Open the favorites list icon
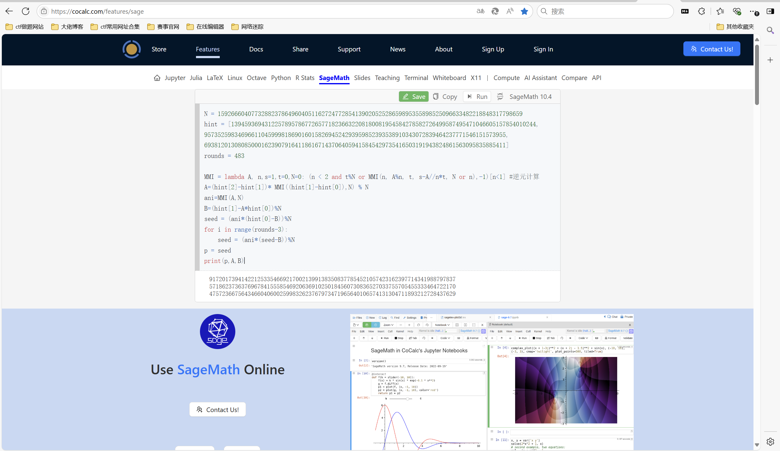Viewport: 780px width, 451px height. pyautogui.click(x=720, y=12)
